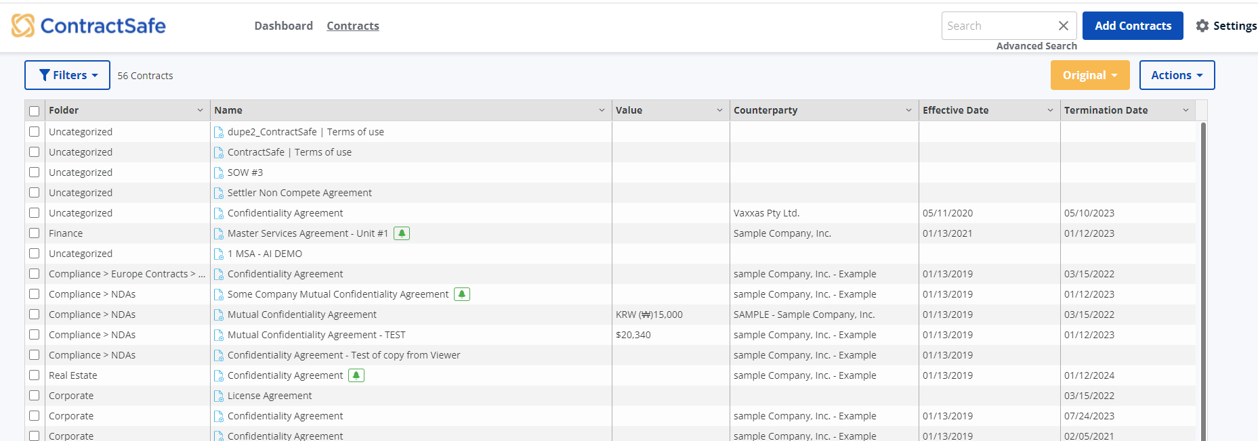
Task: Tick the Finance folder row checkbox
Action: click(x=35, y=233)
